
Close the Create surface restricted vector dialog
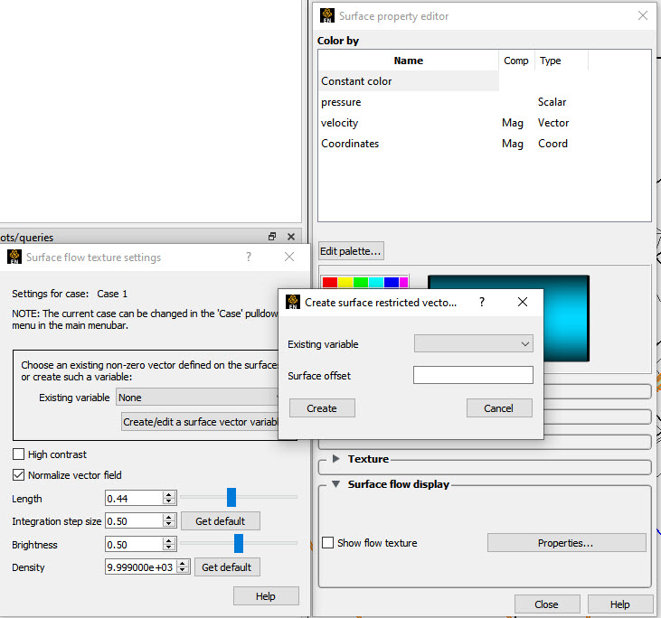(x=523, y=302)
